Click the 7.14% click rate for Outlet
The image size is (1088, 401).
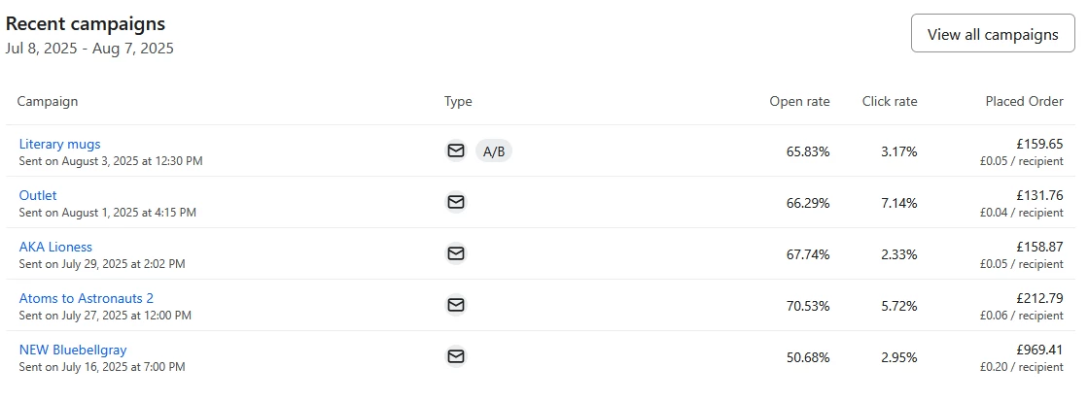pyautogui.click(x=899, y=203)
